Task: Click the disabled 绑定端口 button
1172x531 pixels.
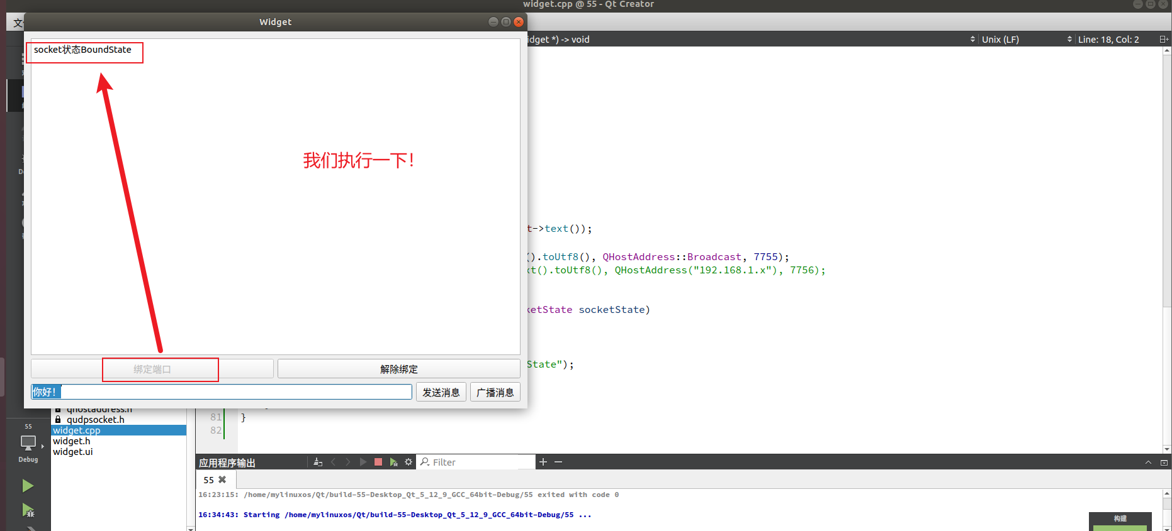Action: coord(152,369)
